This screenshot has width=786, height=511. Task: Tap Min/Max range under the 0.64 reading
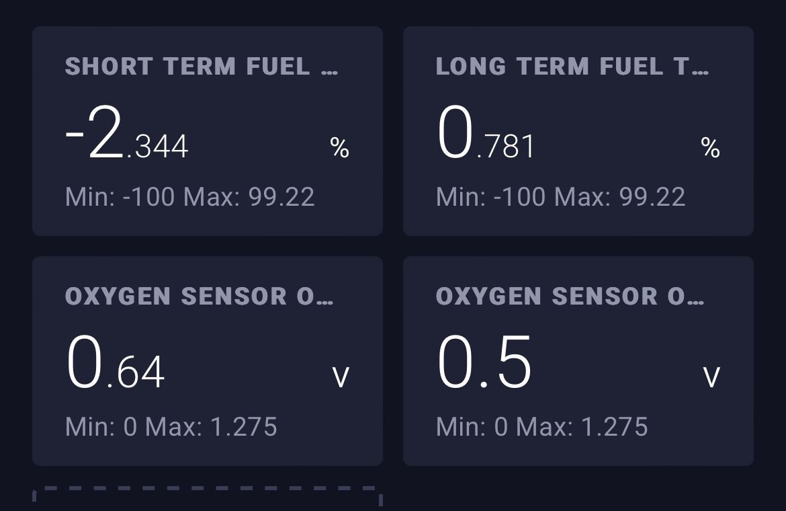coord(171,427)
